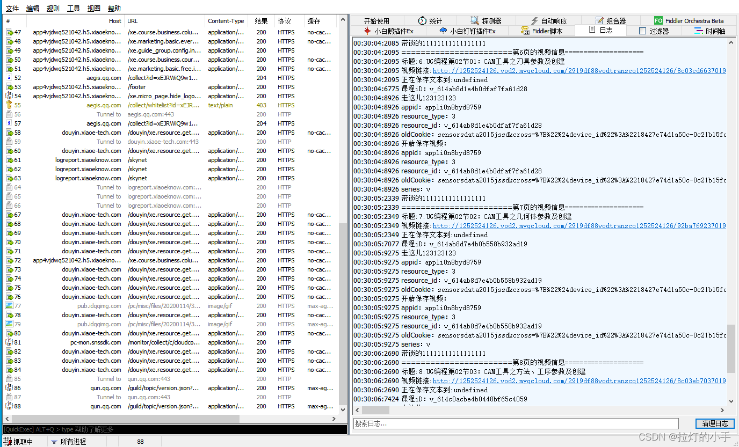
Task: Switch to the 探测器 tab
Action: (486, 20)
